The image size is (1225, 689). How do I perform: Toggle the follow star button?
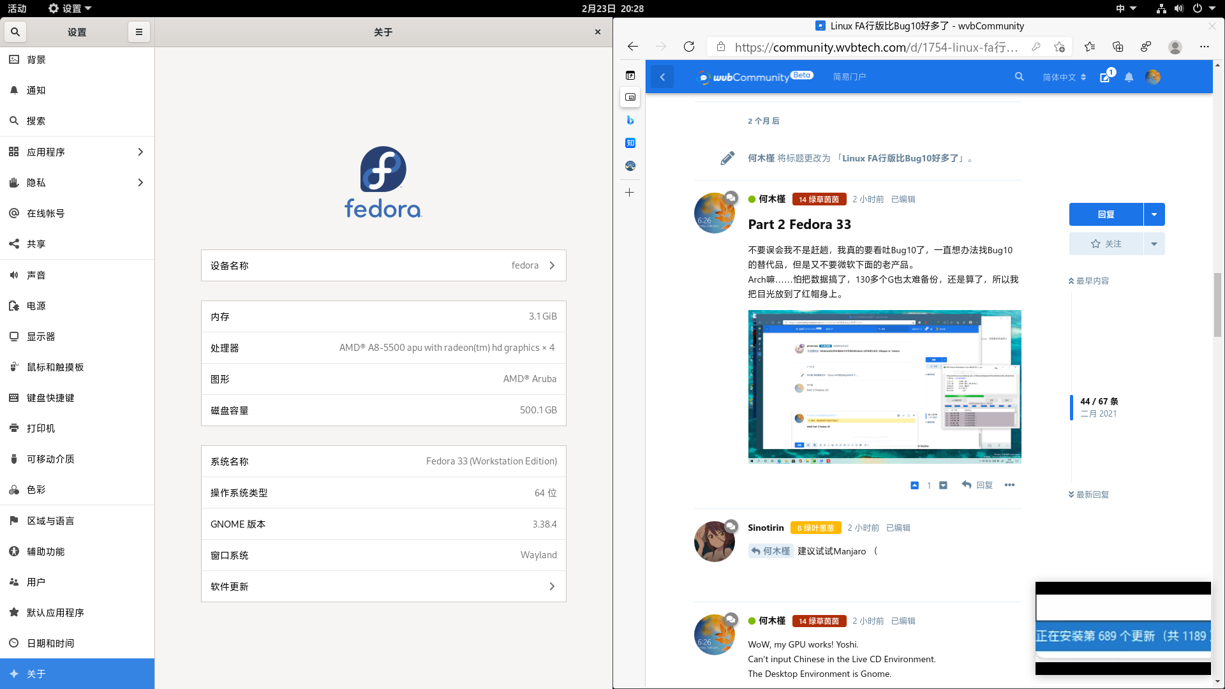(1106, 244)
